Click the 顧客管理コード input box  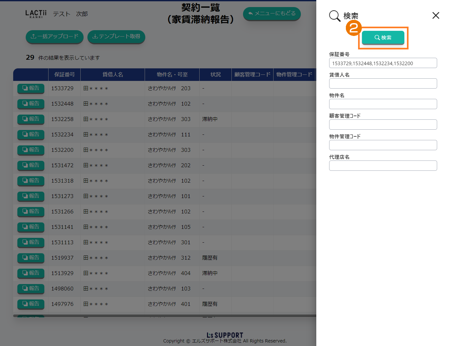(x=383, y=125)
